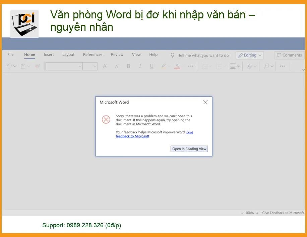
Task: Apply the text highlight color
Action: (x=163, y=66)
